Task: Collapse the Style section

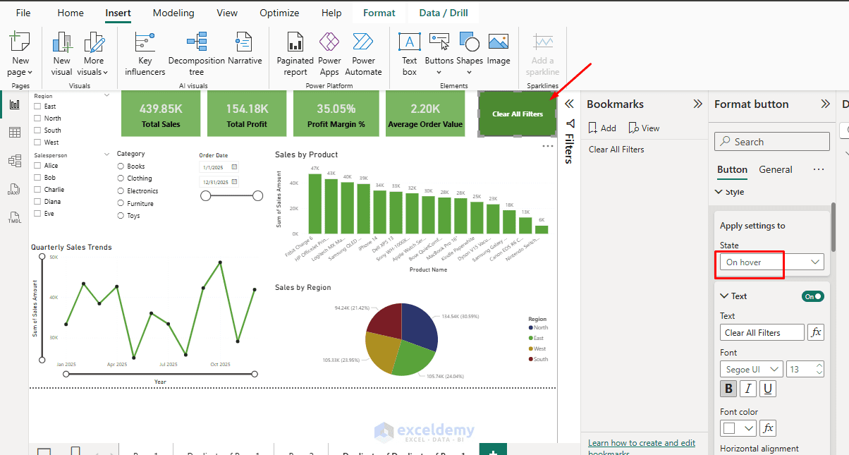Action: click(x=719, y=192)
